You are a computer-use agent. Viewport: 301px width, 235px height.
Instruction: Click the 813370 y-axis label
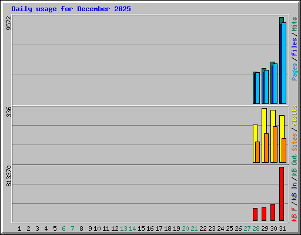9,176
